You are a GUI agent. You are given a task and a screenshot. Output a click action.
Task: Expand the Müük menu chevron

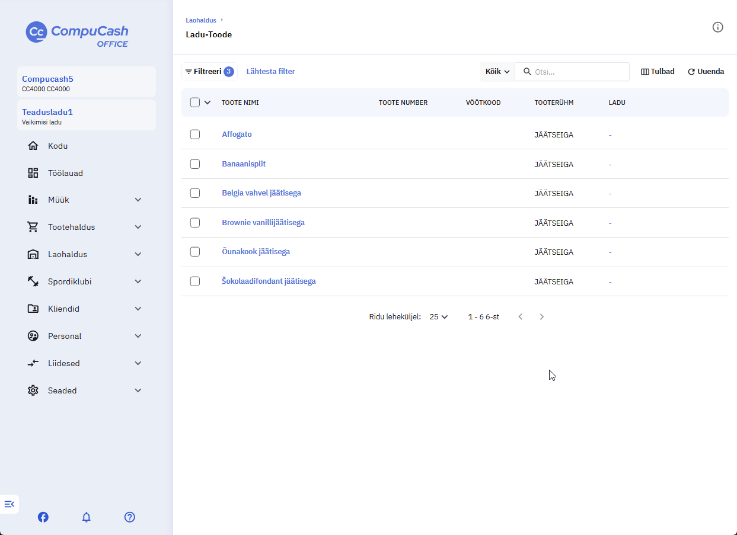138,200
